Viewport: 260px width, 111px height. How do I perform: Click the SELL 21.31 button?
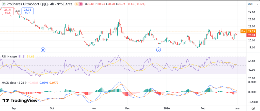point(7,11)
